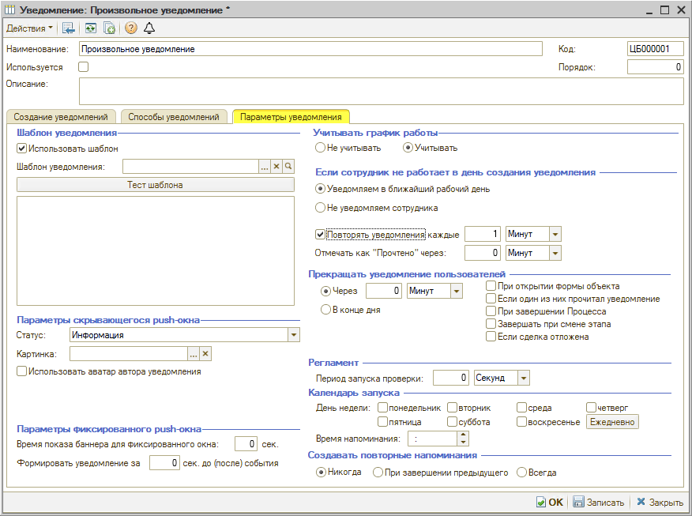Click the refresh icon in the toolbar
Viewport: 692px width, 516px height.
click(91, 28)
